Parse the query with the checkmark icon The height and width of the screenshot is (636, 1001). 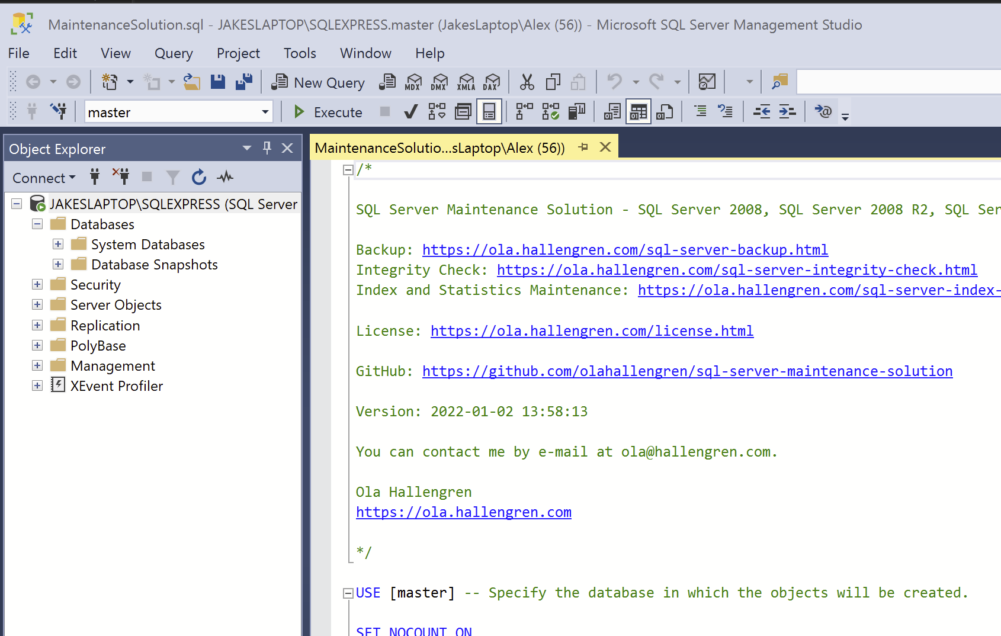click(x=411, y=111)
